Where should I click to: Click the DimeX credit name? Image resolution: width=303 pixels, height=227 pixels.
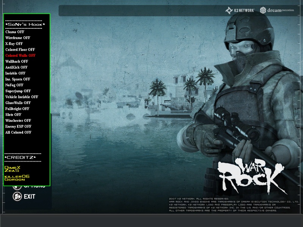coord(12,168)
